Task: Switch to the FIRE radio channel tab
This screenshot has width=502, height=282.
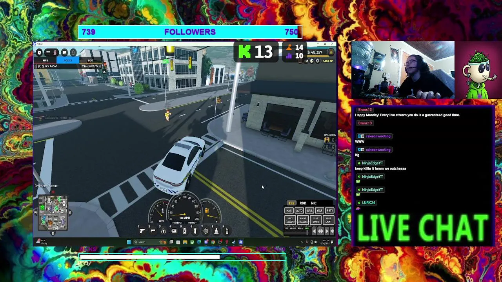Action: coord(45,61)
